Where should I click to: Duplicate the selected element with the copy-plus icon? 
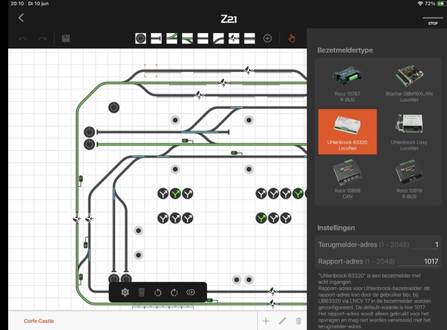pyautogui.click(x=191, y=292)
